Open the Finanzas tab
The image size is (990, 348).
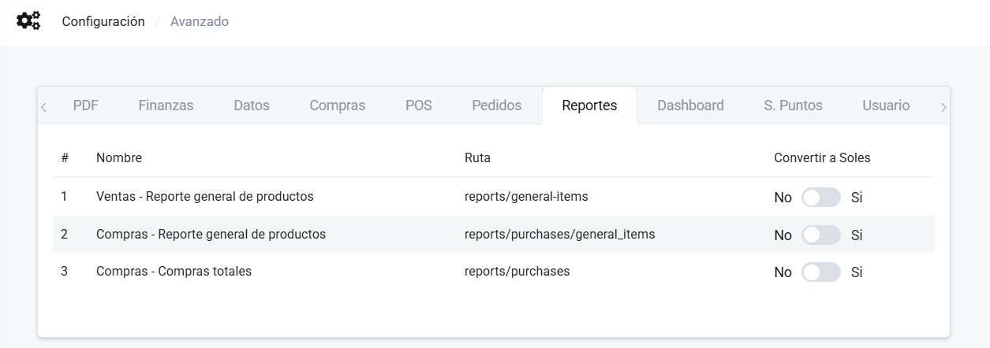(x=166, y=106)
